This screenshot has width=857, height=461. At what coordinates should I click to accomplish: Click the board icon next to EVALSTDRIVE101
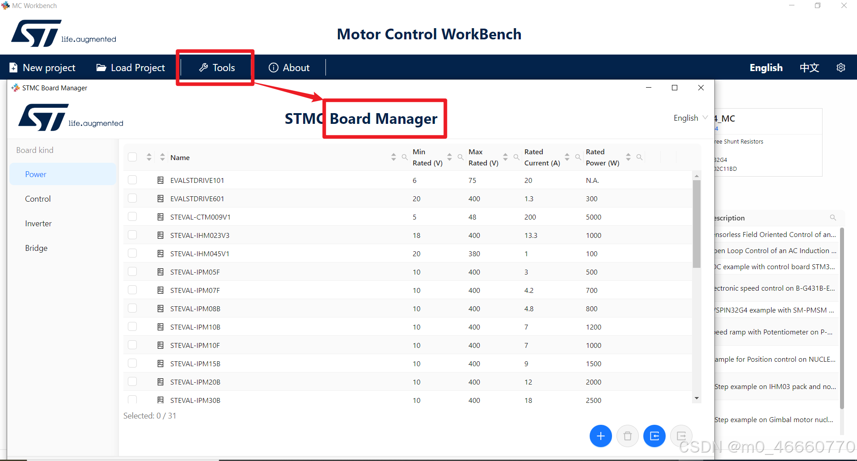(x=160, y=180)
